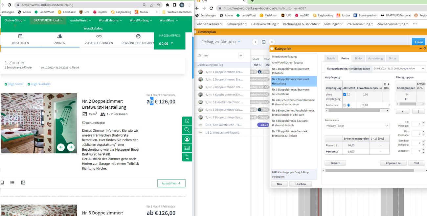Click the Kopieren zu button
The width and height of the screenshot is (427, 216).
(393, 163)
